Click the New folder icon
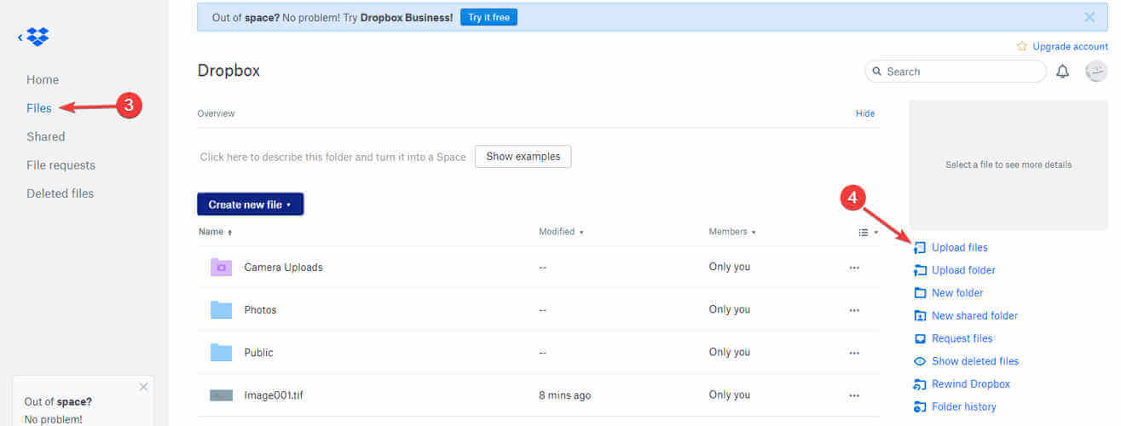The width and height of the screenshot is (1121, 426). (x=920, y=293)
